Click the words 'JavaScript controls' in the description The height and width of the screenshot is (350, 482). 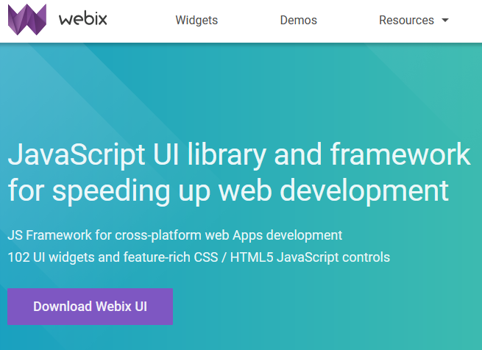coord(341,257)
